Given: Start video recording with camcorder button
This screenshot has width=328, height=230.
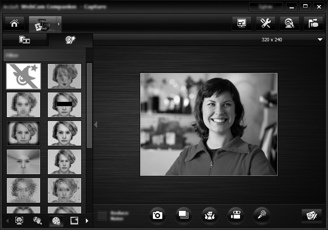Looking at the screenshot, I should (236, 216).
